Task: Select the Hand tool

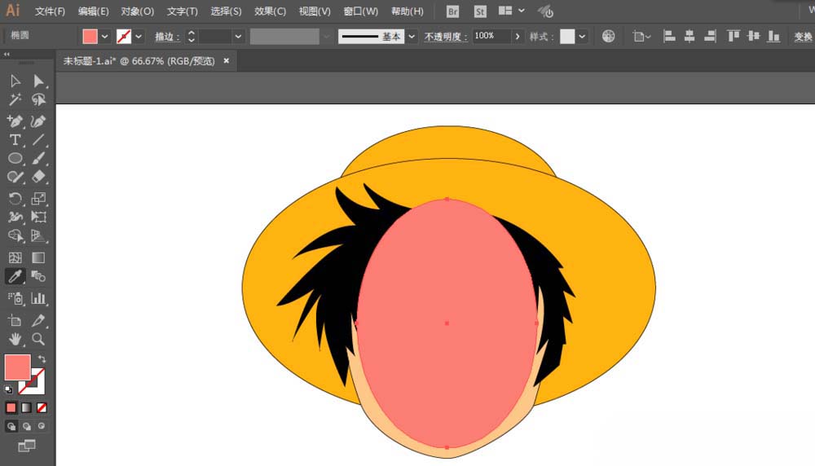Action: (15, 339)
